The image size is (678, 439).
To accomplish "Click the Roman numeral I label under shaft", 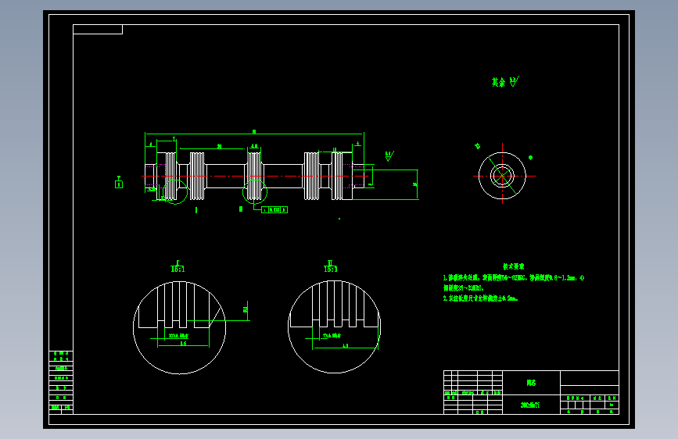I will (x=196, y=210).
